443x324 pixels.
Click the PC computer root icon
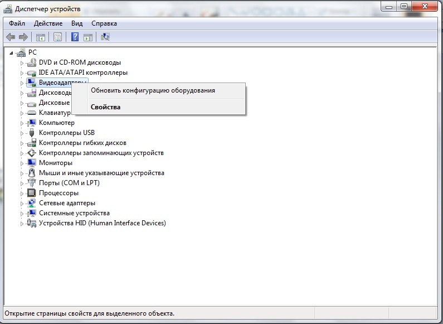tap(21, 52)
